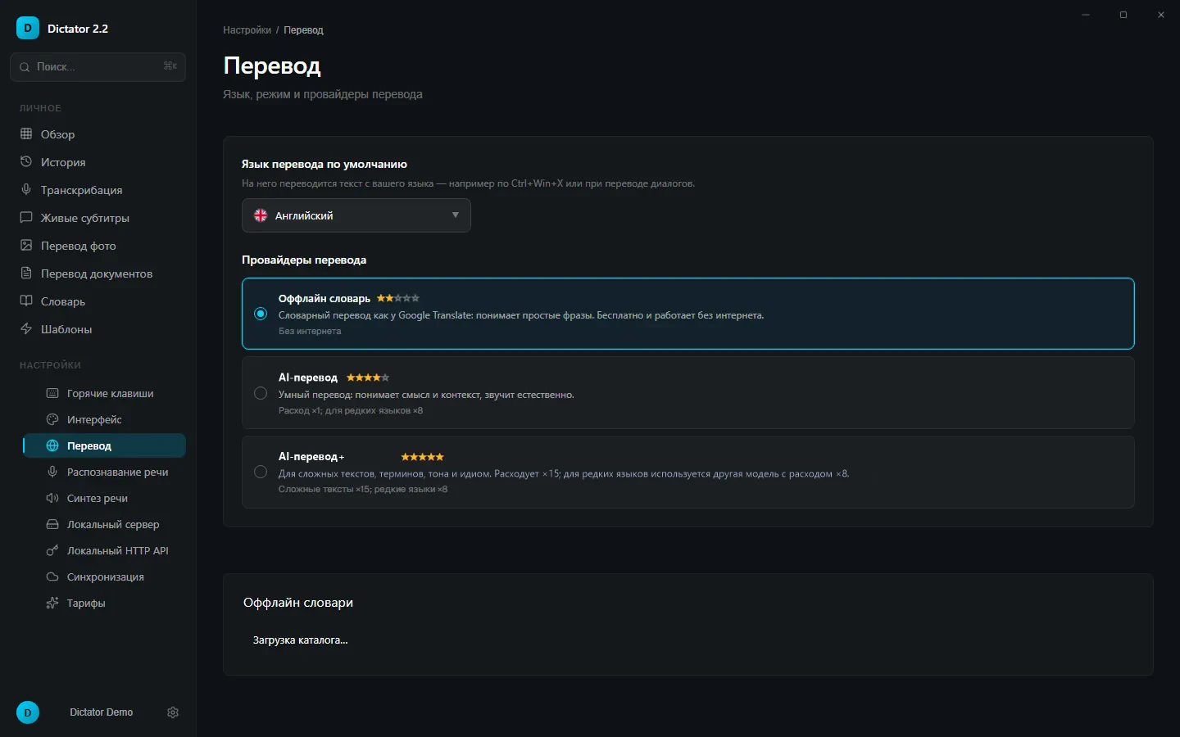
Task: Select the AI-перевод+ radio button
Action: pos(261,472)
